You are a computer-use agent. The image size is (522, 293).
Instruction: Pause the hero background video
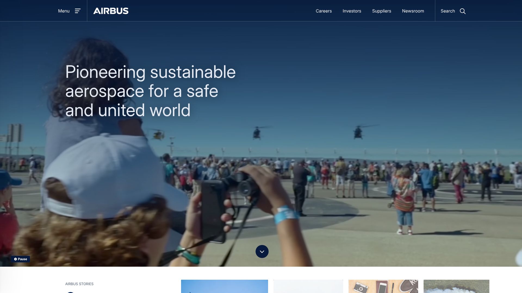[20, 259]
